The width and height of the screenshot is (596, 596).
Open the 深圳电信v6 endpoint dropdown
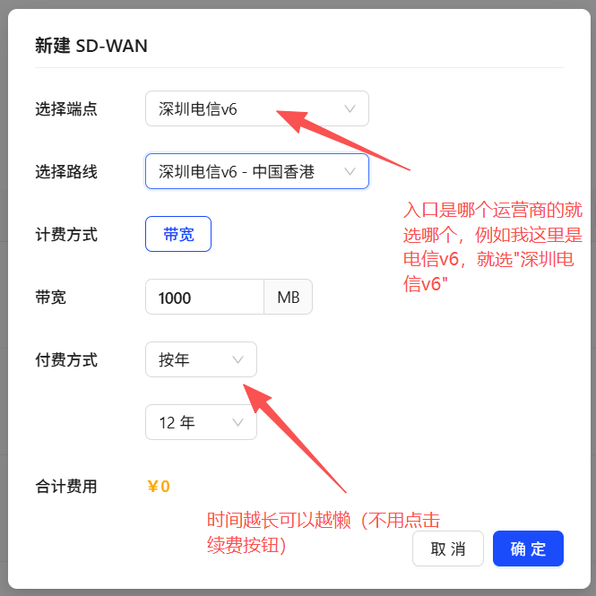[x=257, y=108]
